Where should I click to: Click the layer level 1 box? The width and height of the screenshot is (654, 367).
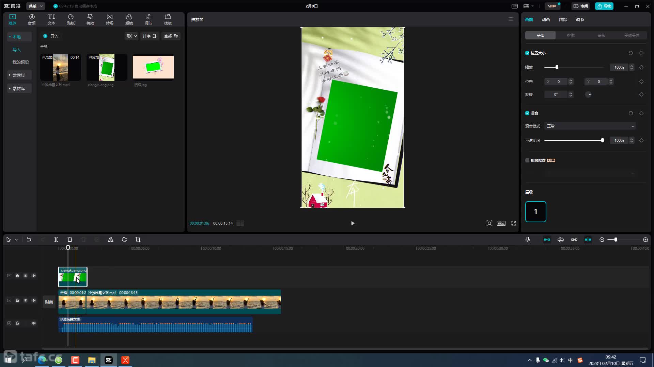[x=536, y=212]
